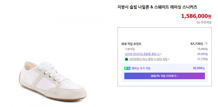This screenshot has width=218, height=107.
Task: Click the 기본적립 row label
Action: 130,49
